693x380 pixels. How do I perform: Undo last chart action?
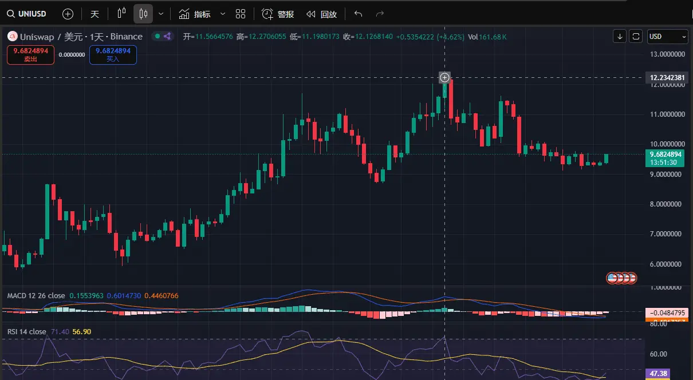click(359, 13)
